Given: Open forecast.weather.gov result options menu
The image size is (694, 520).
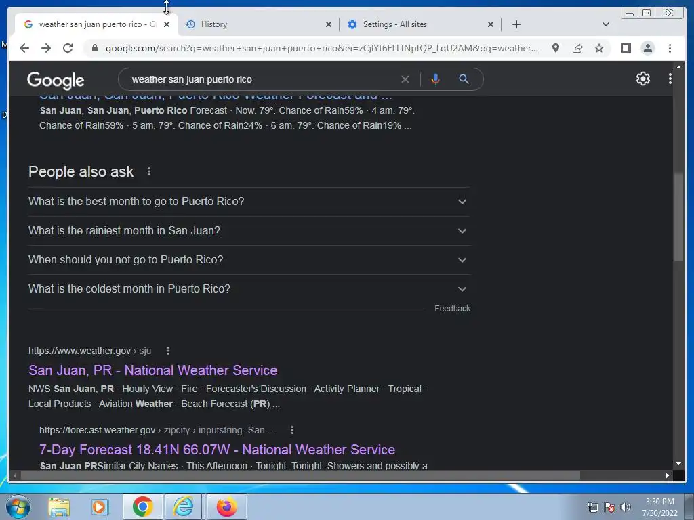Looking at the screenshot, I should [291, 430].
